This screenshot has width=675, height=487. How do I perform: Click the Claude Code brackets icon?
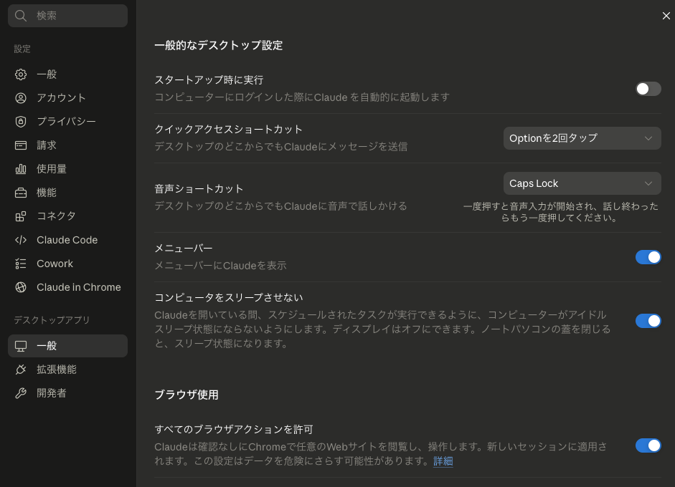tap(21, 240)
